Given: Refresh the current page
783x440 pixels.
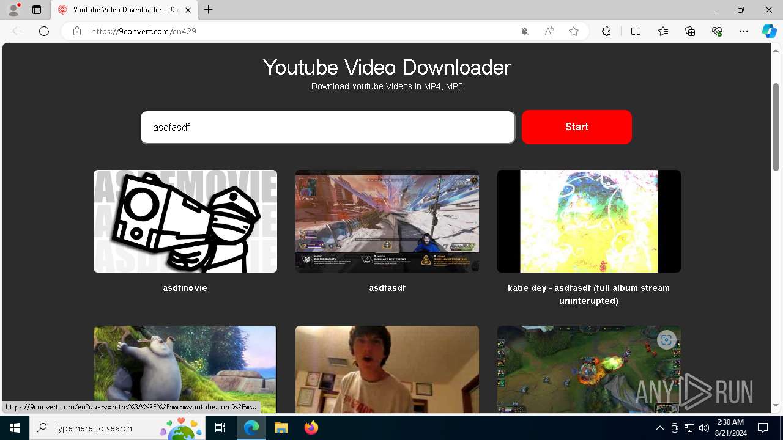Looking at the screenshot, I should [44, 31].
